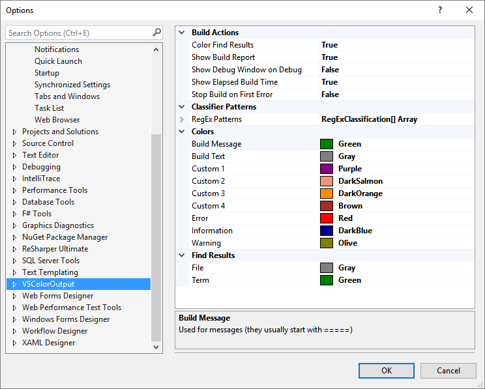Viewport: 485px width, 389px height.
Task: Expand the Debugging options node
Action: point(14,167)
